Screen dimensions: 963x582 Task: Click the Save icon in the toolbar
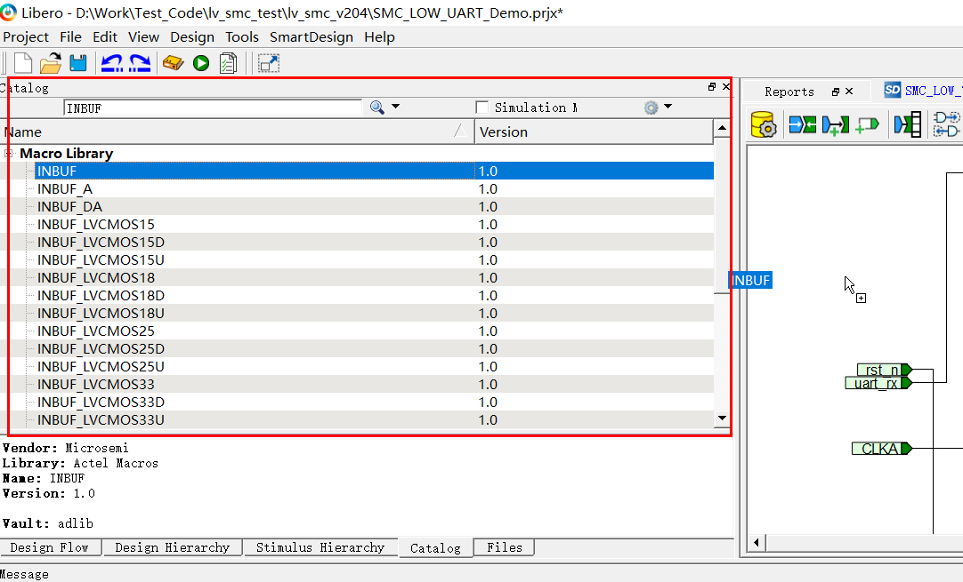click(x=78, y=63)
